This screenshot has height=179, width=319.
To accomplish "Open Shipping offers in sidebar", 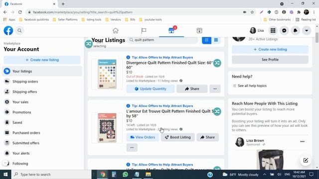I will click(x=42, y=91).
